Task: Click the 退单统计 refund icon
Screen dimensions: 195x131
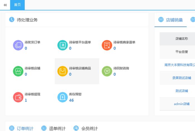Action: (44, 128)
